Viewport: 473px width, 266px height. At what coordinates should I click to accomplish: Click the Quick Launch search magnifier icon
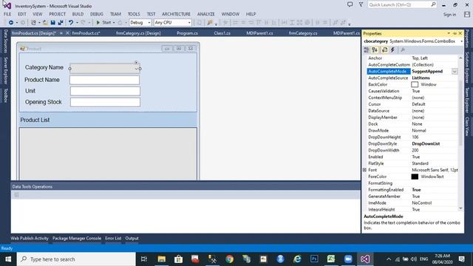pos(433,4)
